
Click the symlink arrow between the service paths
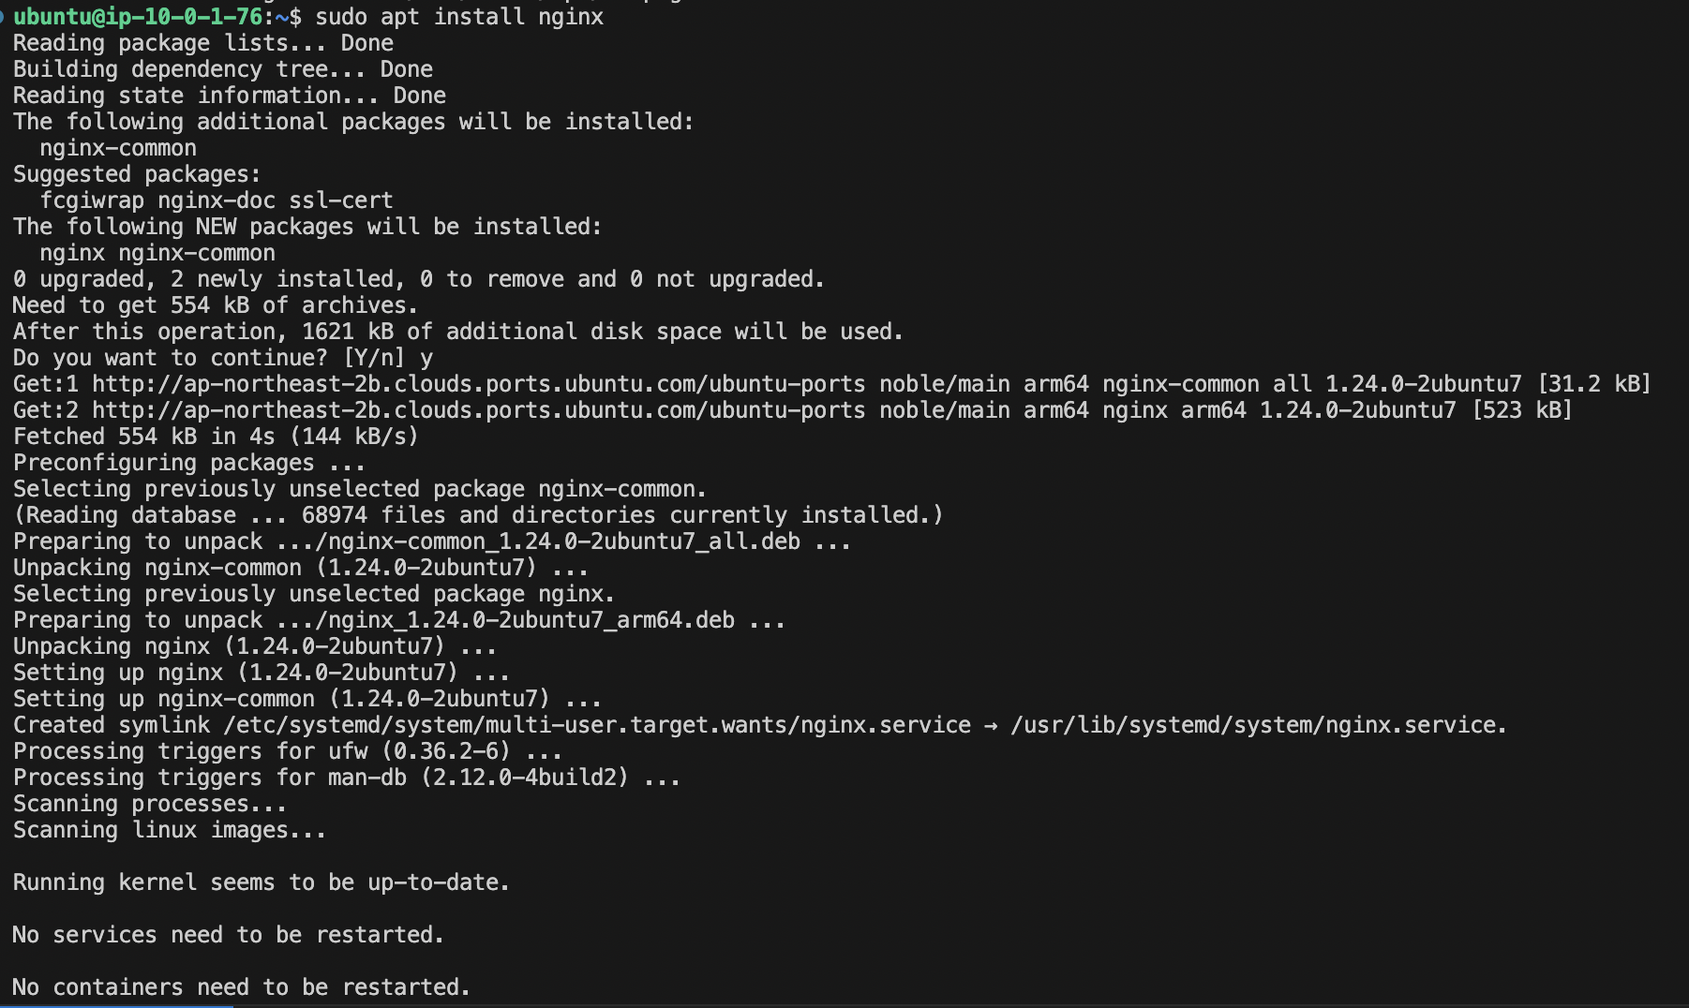(x=991, y=726)
